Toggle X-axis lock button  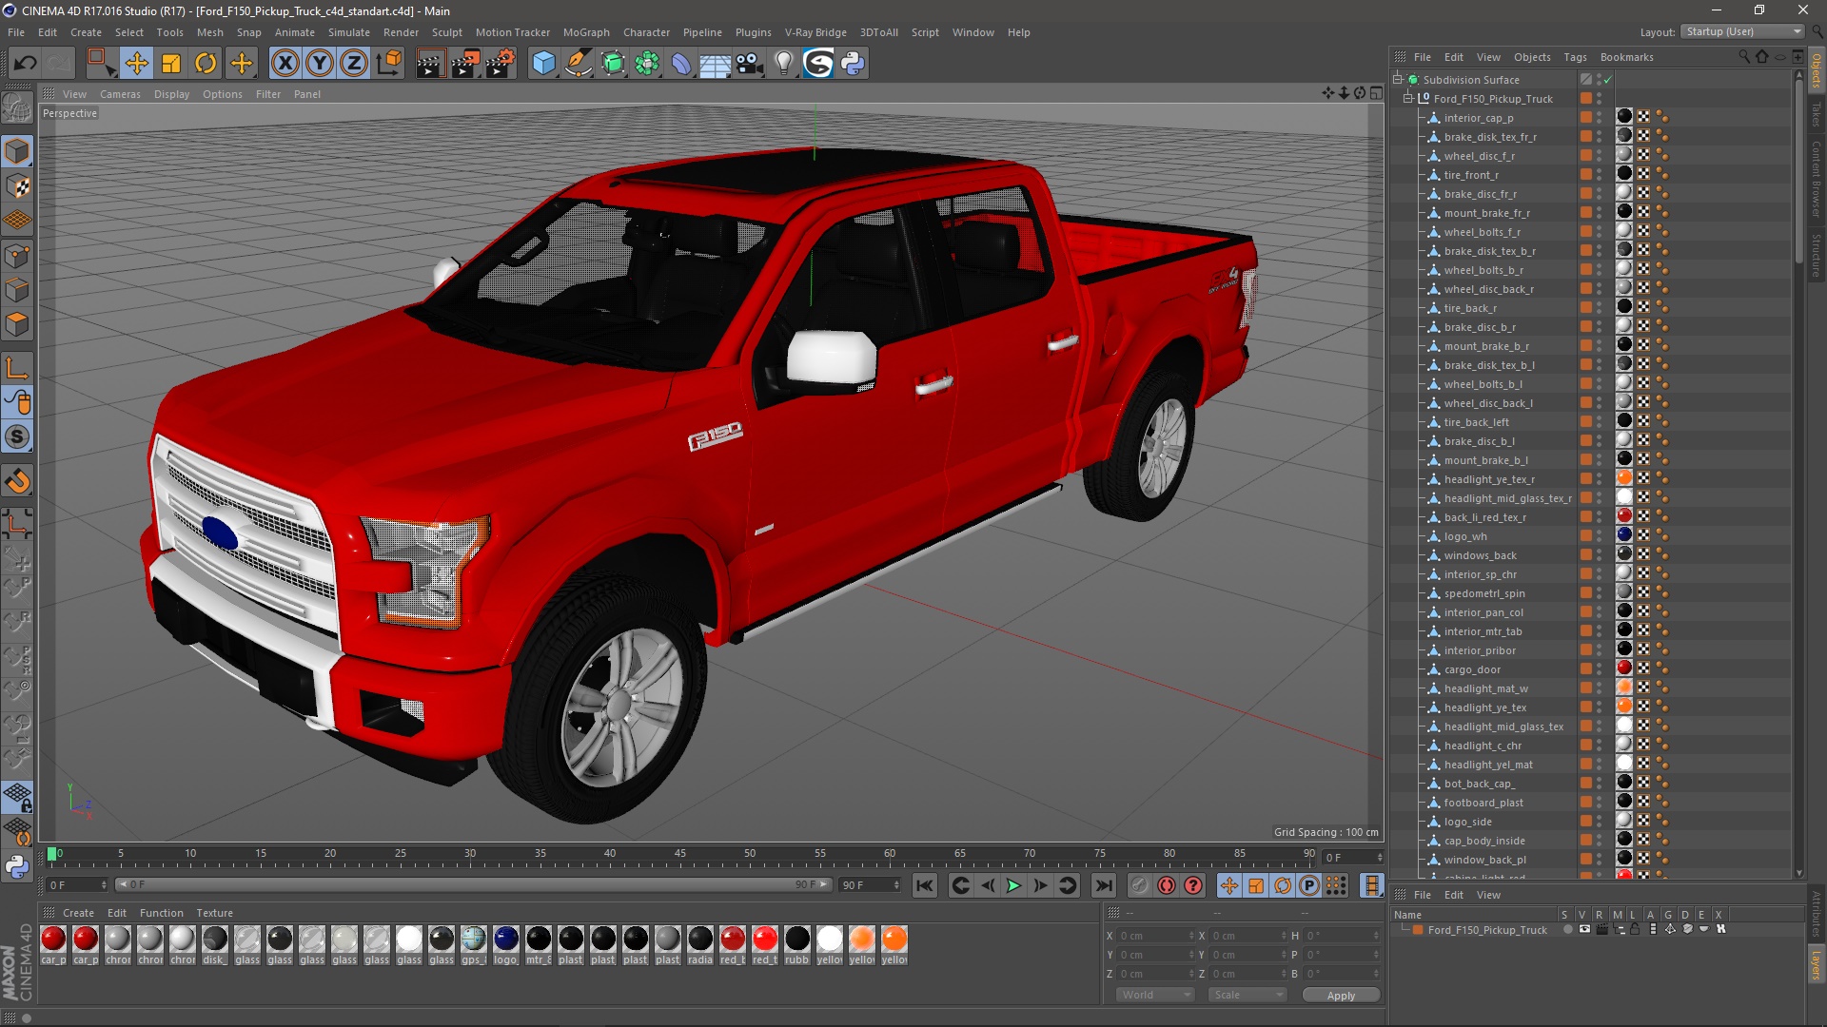285,64
